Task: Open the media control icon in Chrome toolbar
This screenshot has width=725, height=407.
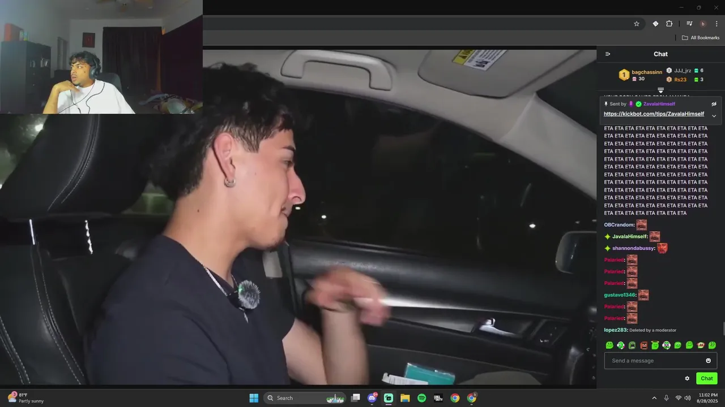Action: click(689, 24)
